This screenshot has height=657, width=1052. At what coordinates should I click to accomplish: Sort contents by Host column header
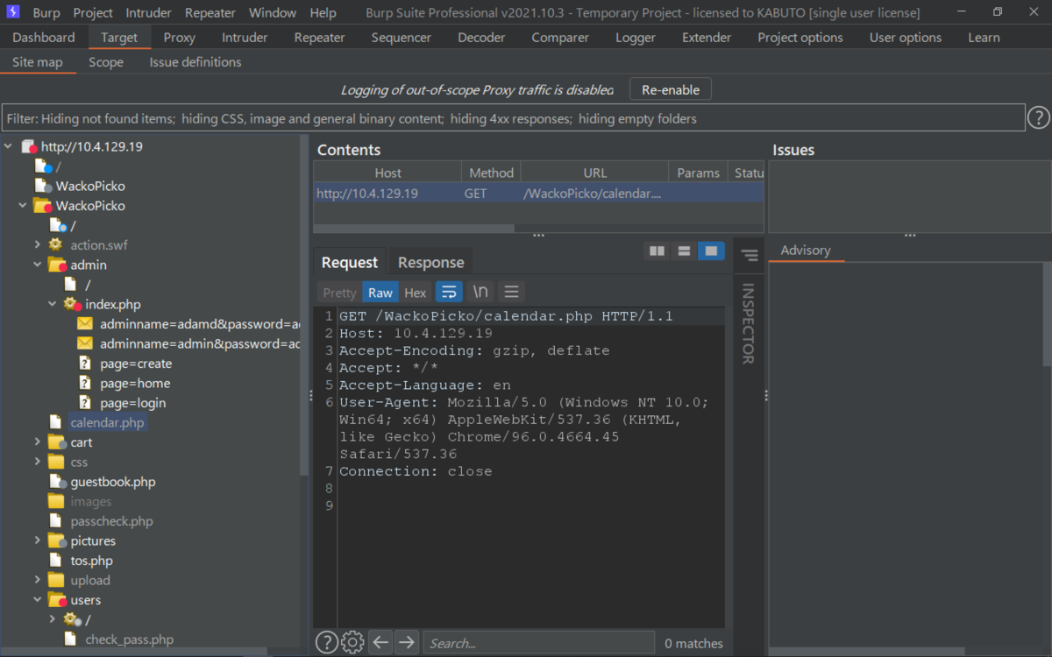tap(387, 173)
